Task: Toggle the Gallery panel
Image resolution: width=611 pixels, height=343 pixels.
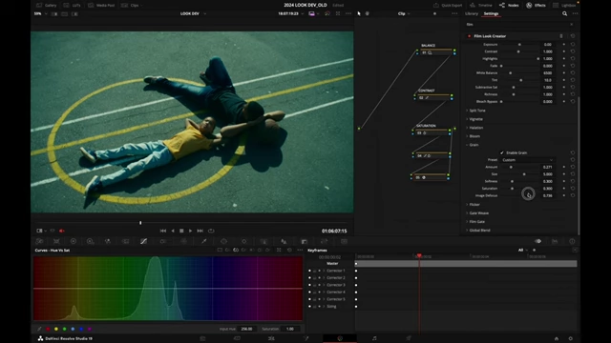Action: tap(47, 5)
